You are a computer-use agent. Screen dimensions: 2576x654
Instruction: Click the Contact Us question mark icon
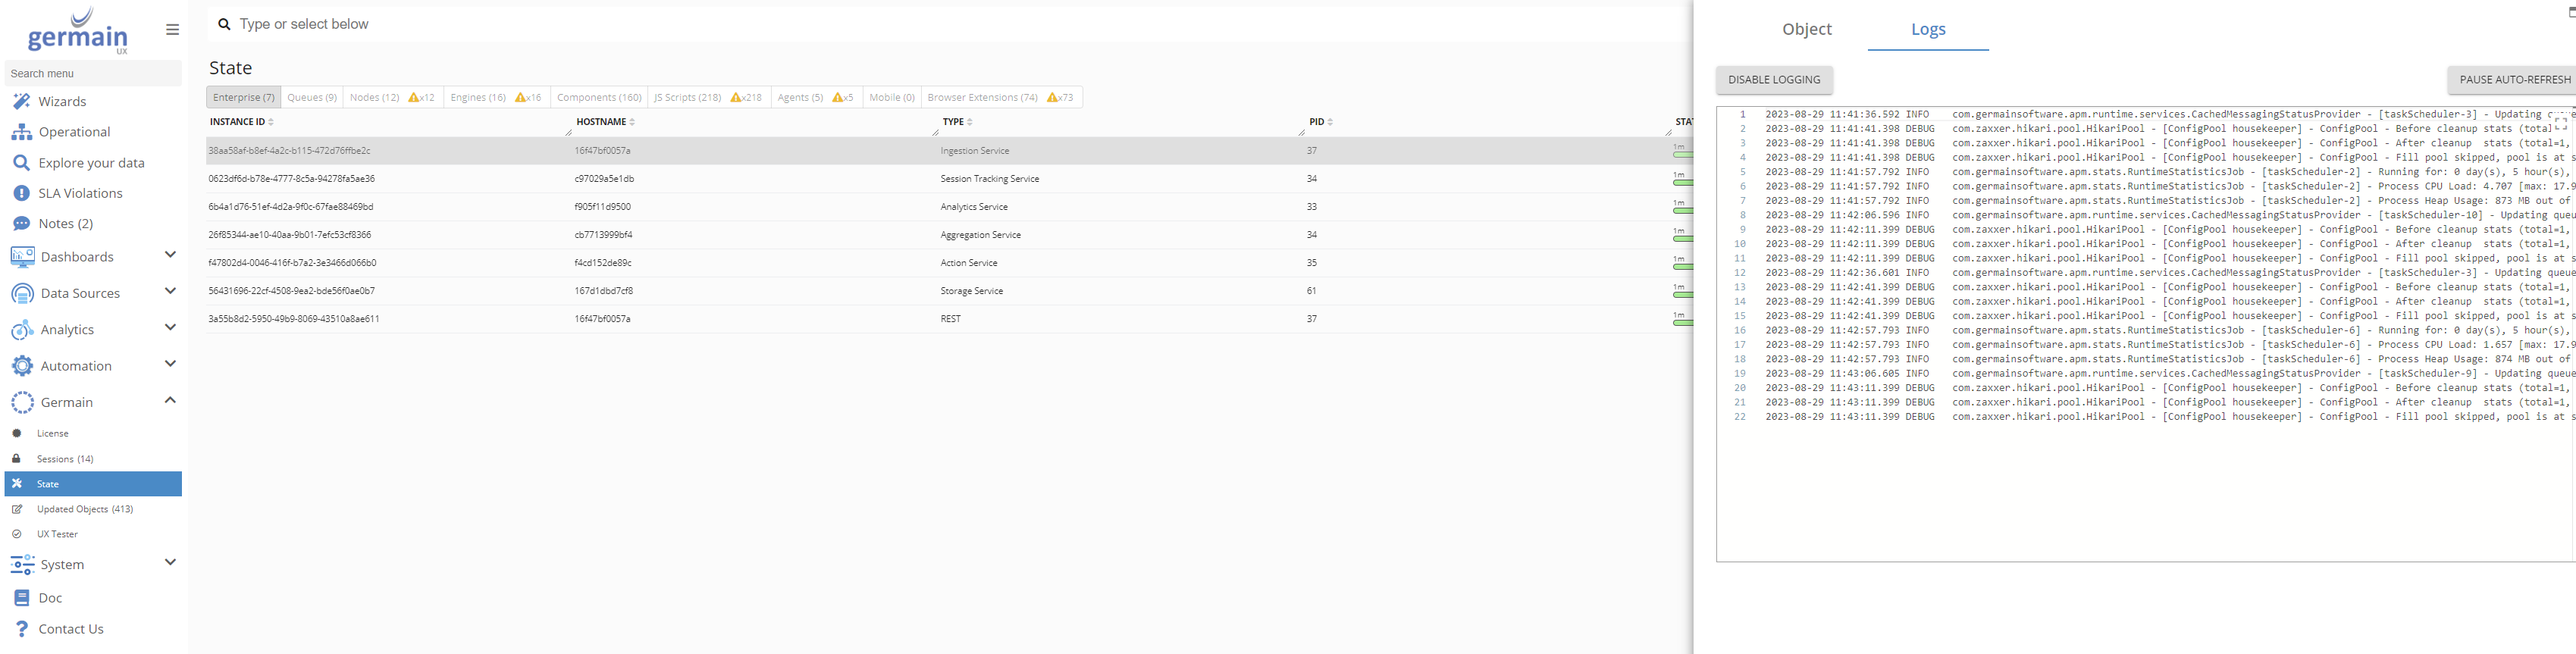tap(21, 629)
